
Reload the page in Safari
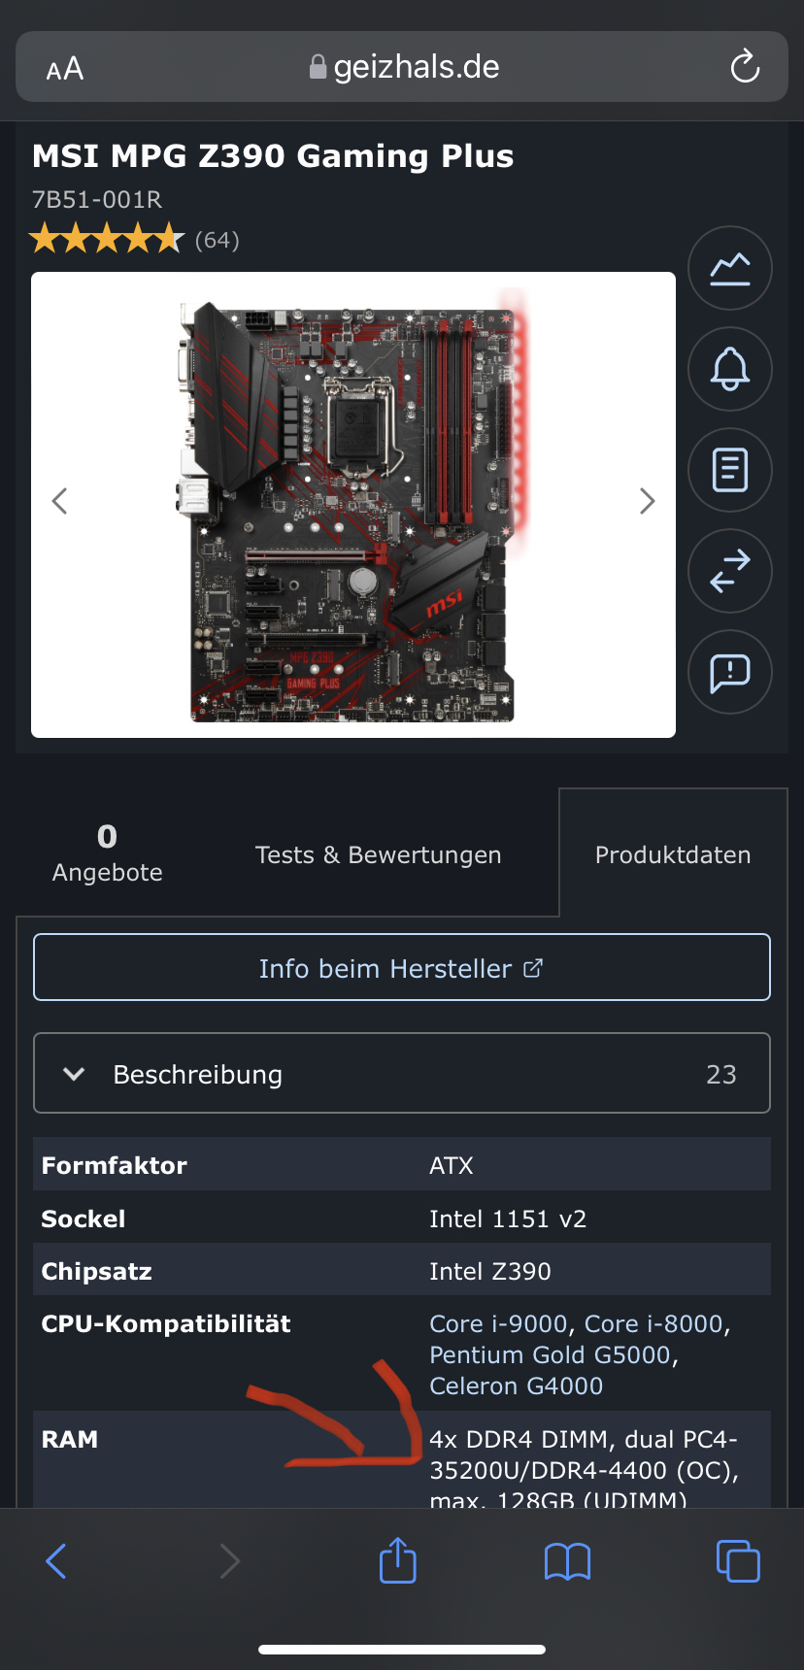pos(745,66)
